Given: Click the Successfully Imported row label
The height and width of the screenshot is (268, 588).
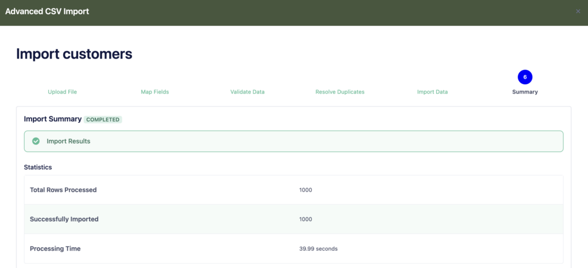Looking at the screenshot, I should [64, 219].
